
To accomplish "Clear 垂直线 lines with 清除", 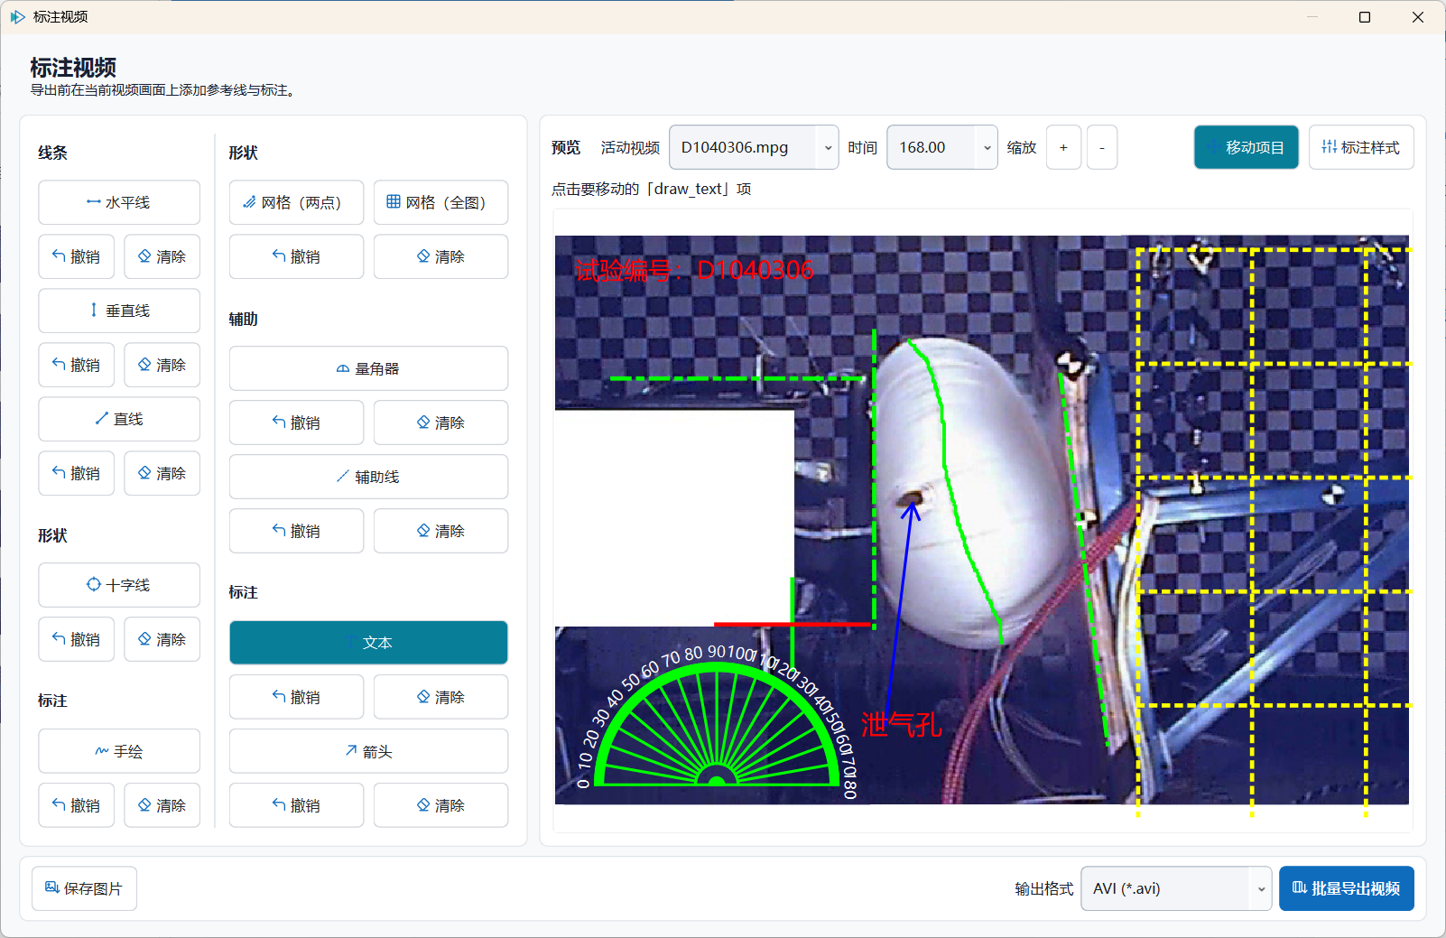I will pos(162,365).
